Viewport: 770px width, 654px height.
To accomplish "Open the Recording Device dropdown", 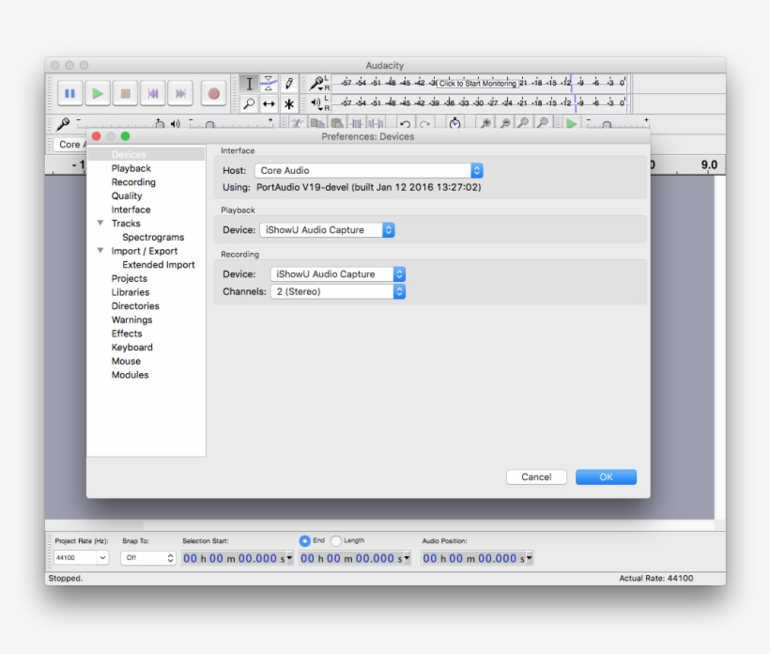I will point(338,274).
